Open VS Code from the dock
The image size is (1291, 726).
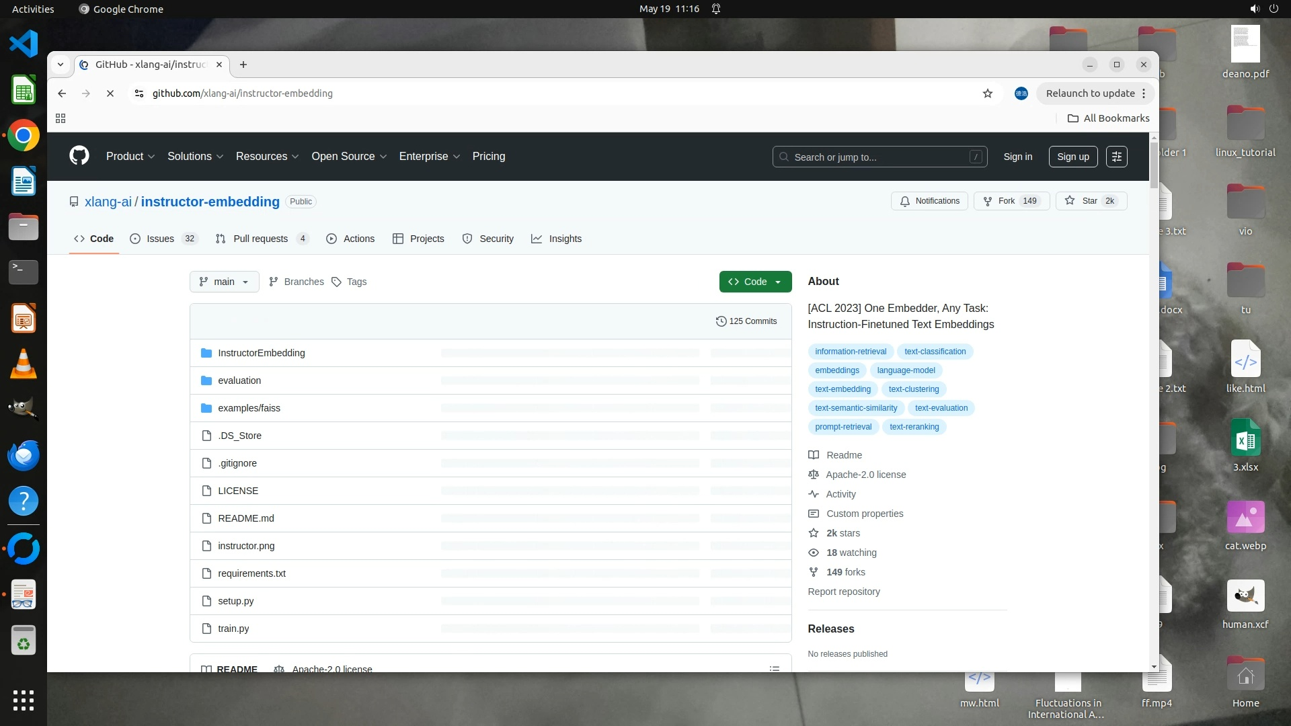pyautogui.click(x=24, y=44)
